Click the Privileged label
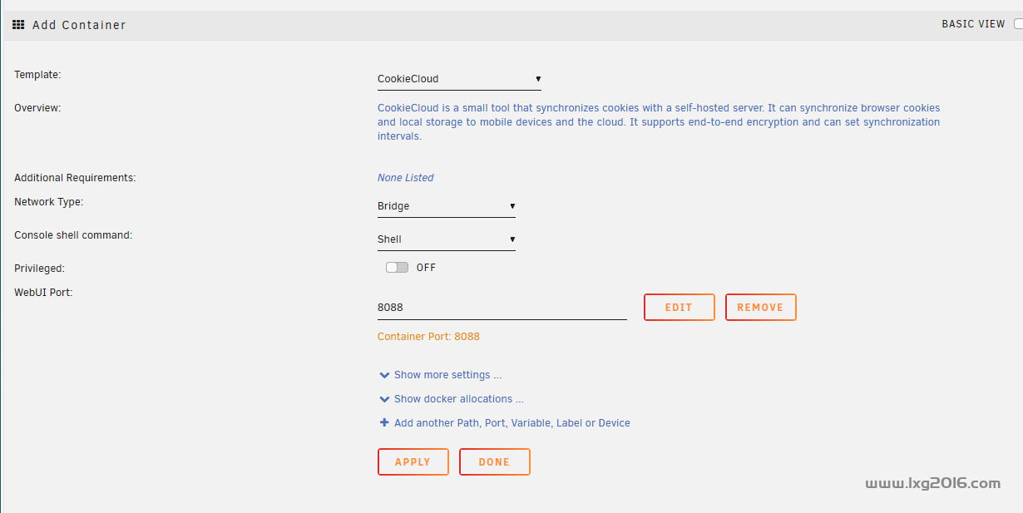 pos(39,269)
